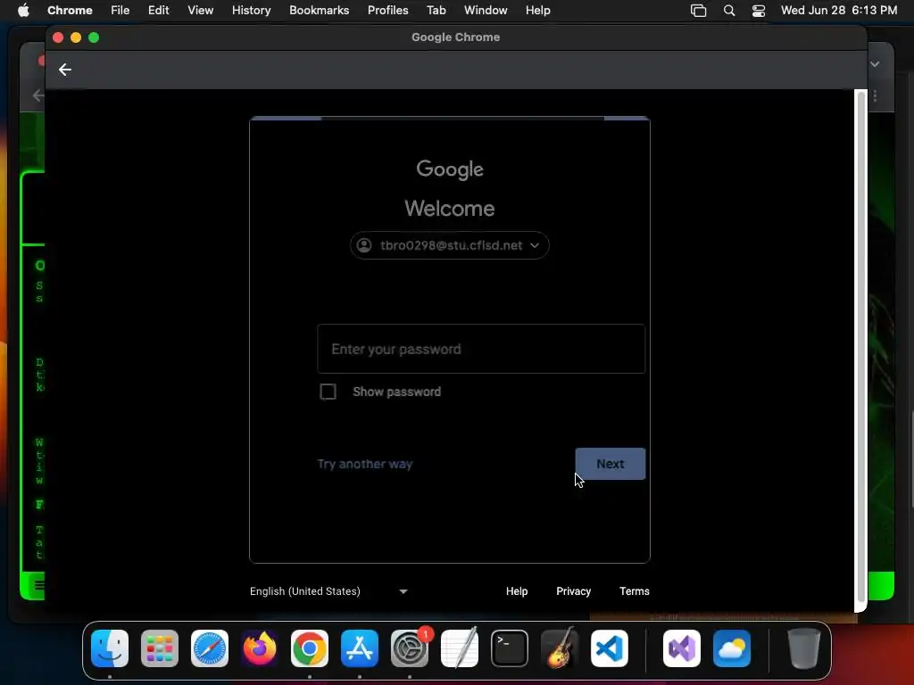Open the Privacy link

point(574,591)
